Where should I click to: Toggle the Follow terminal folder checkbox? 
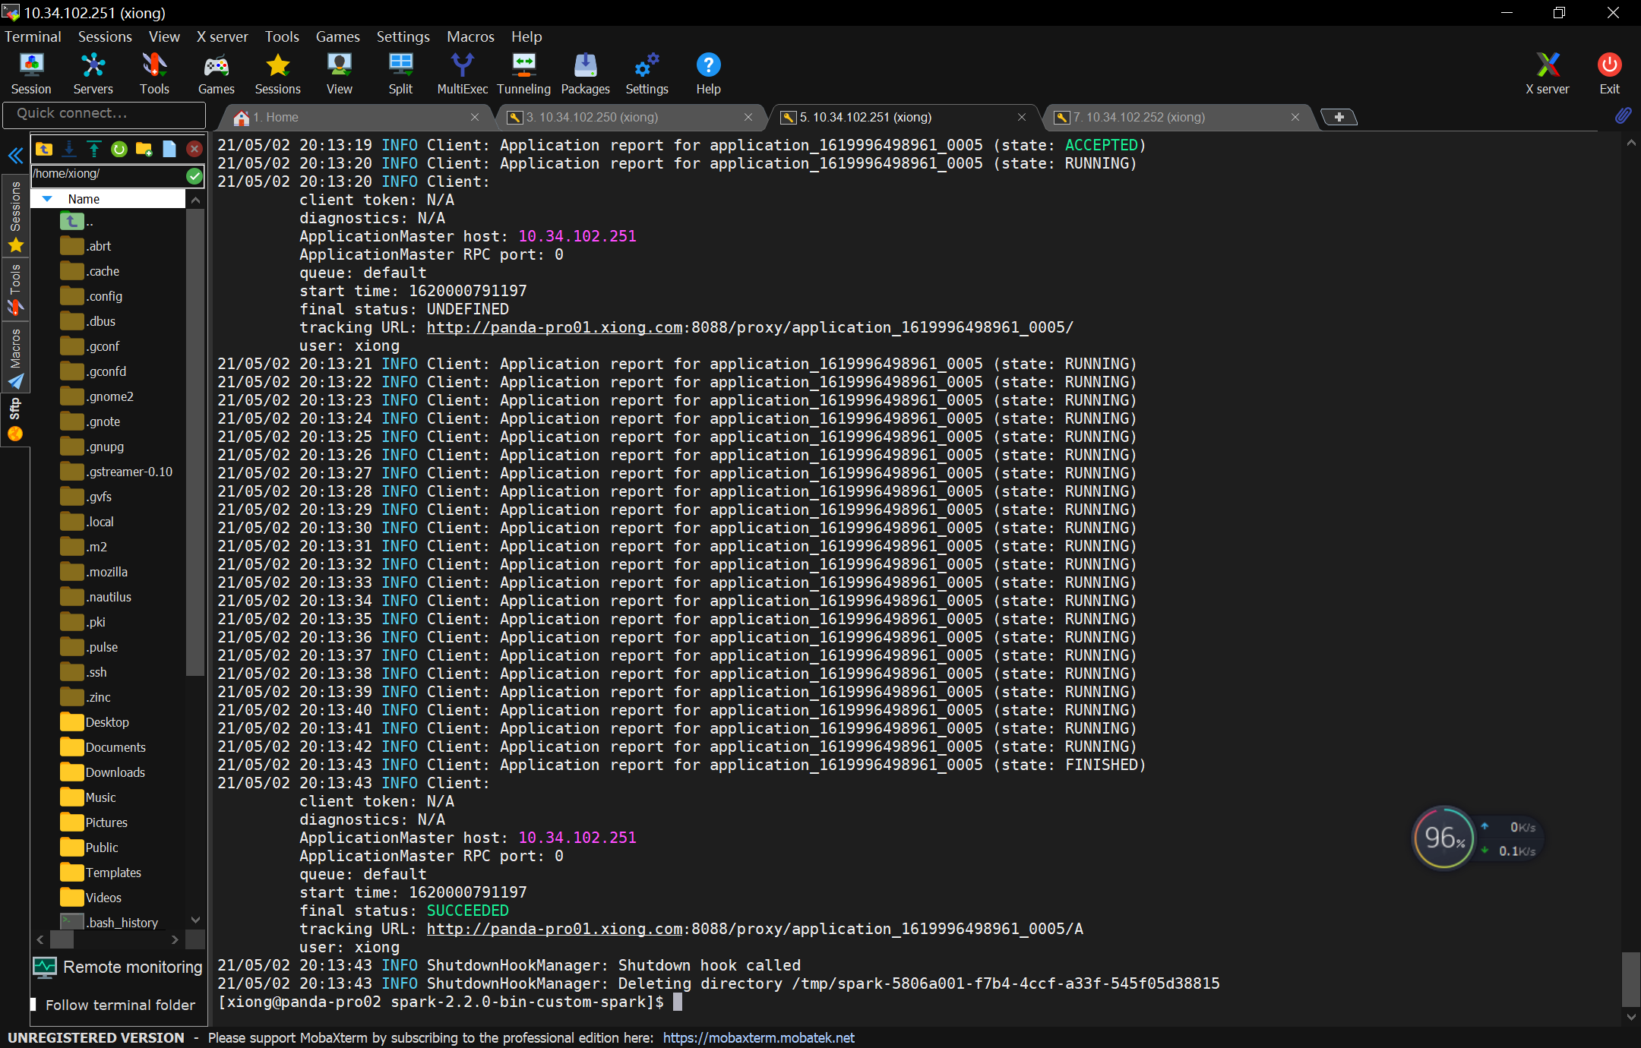(33, 1004)
